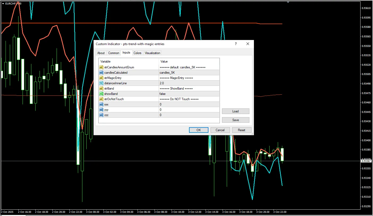Click the '3 Oct 00:30' time axis label
The height and width of the screenshot is (216, 373).
click(x=93, y=212)
